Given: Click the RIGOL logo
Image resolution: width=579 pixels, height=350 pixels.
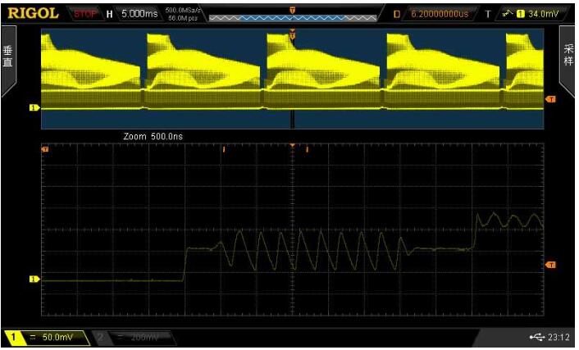Looking at the screenshot, I should click(34, 12).
